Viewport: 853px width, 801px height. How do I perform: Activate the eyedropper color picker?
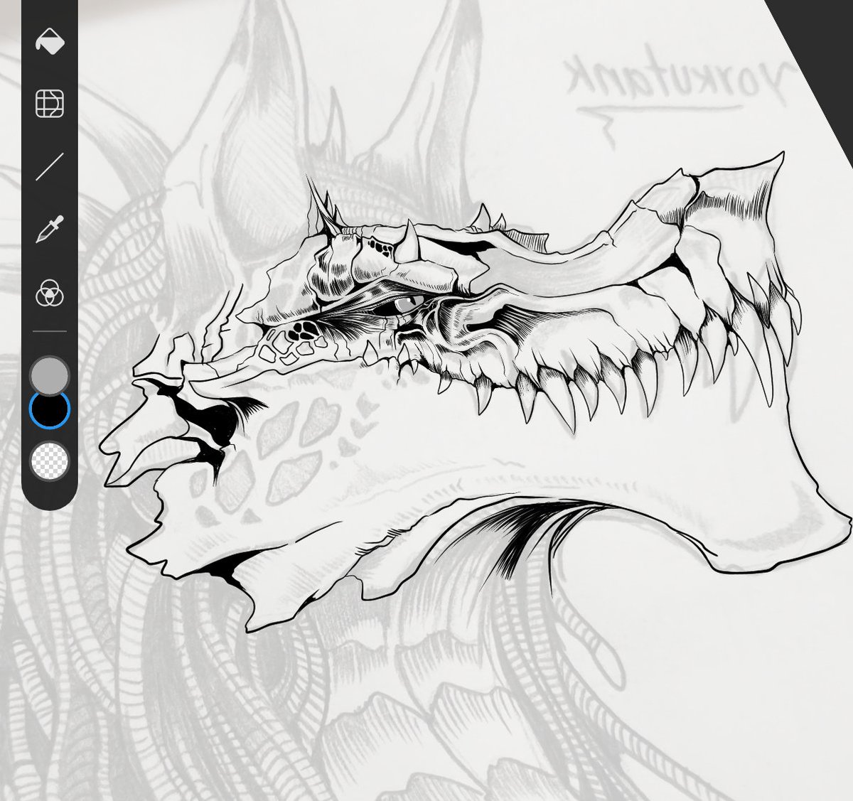[50, 230]
